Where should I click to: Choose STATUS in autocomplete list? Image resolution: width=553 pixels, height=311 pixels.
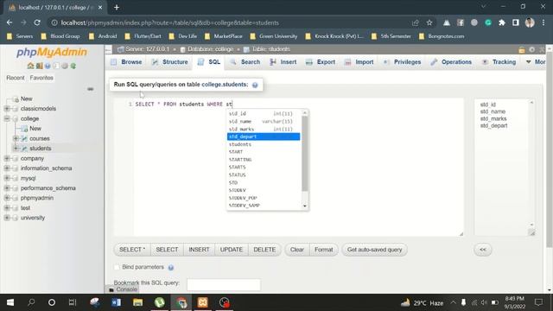264,175
